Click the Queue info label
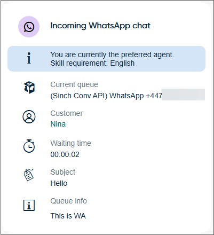 pos(69,201)
